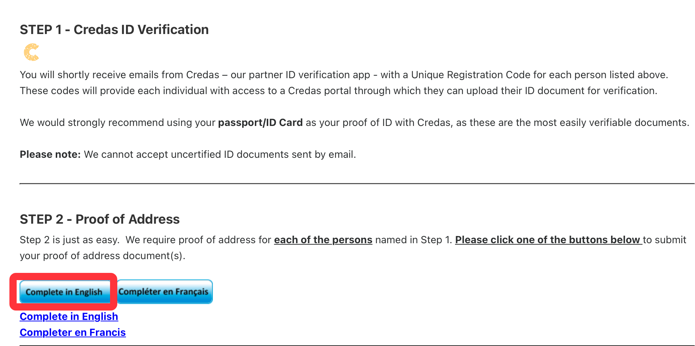Click underlined 'Please click one of the buttons below'
The image size is (695, 346).
(x=548, y=240)
